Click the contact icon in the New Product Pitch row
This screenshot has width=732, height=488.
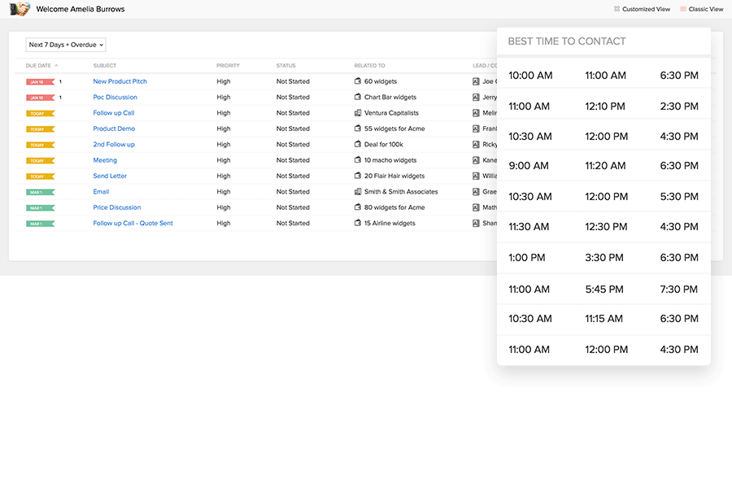click(x=476, y=81)
